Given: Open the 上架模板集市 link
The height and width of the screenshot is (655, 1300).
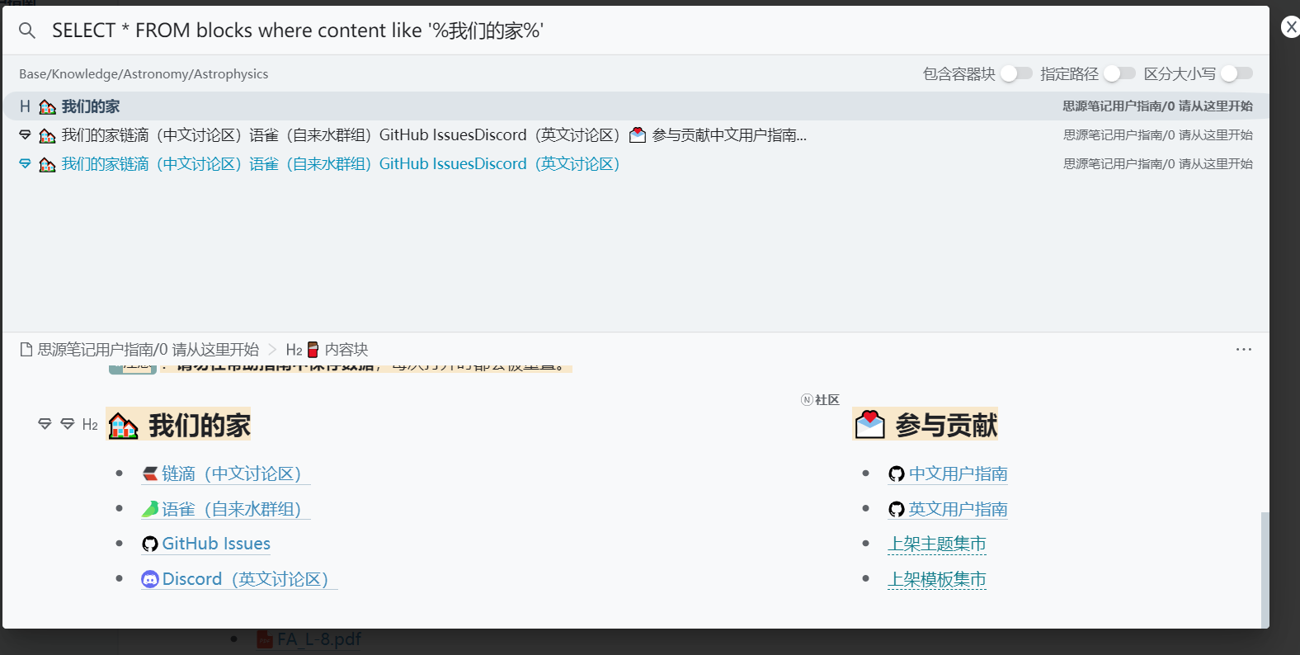Looking at the screenshot, I should point(937,579).
